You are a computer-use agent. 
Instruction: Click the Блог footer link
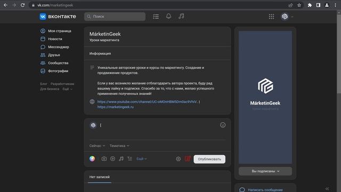click(44, 84)
